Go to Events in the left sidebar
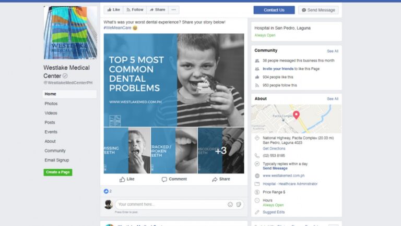The height and width of the screenshot is (226, 401). tap(51, 132)
